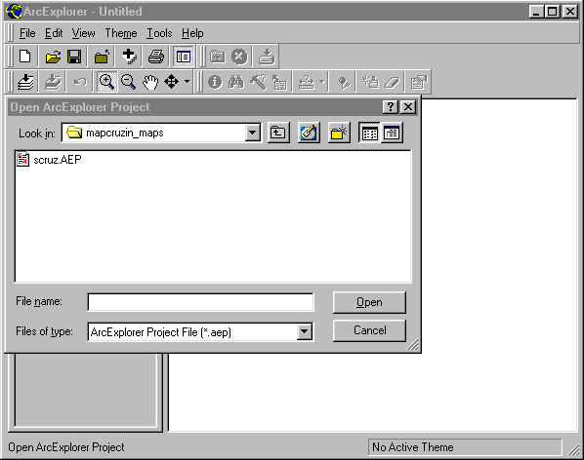Click the Print toolbar icon
Screen dimensions: 584x460
[155, 57]
